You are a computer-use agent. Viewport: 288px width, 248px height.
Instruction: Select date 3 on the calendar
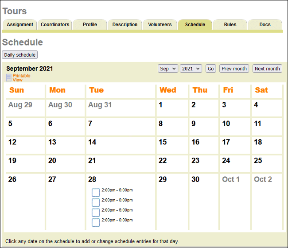point(224,105)
